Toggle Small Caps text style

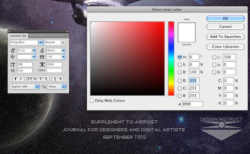[35, 78]
